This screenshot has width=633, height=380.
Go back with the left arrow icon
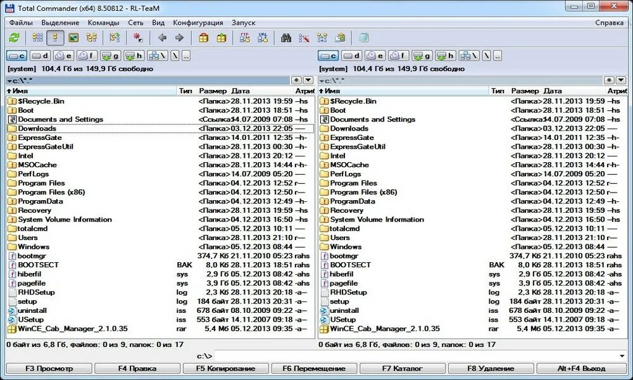pyautogui.click(x=162, y=38)
